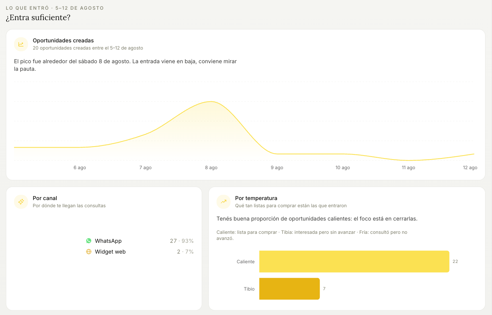
Task: Click the Oportunidades creadas chart icon
Action: tap(21, 44)
